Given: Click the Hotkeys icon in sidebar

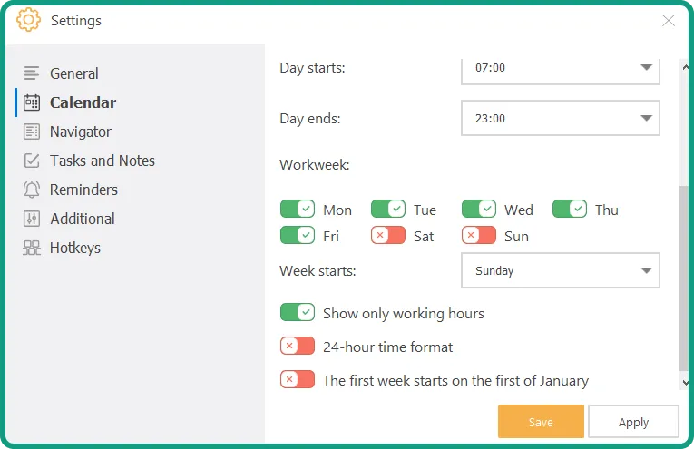Looking at the screenshot, I should pyautogui.click(x=32, y=248).
